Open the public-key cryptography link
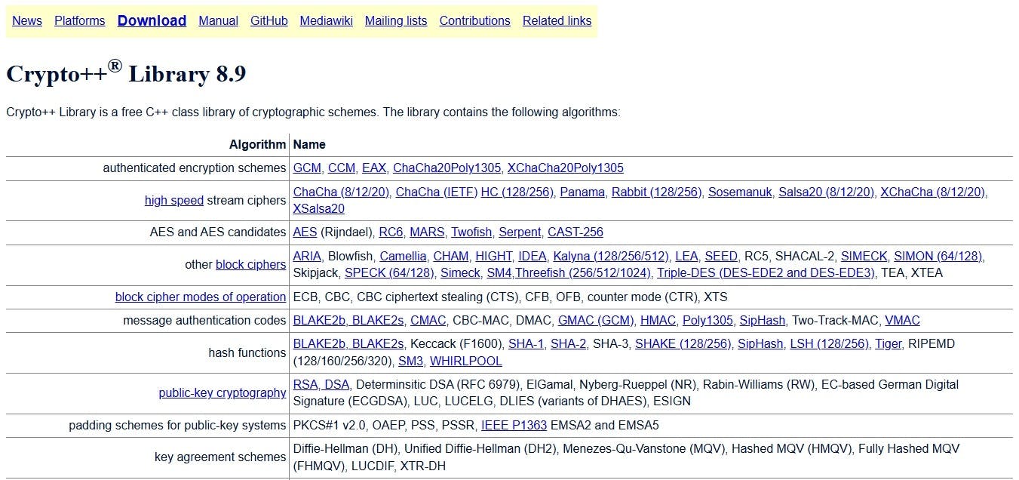Viewport: 1019px width, 480px height. click(x=222, y=392)
